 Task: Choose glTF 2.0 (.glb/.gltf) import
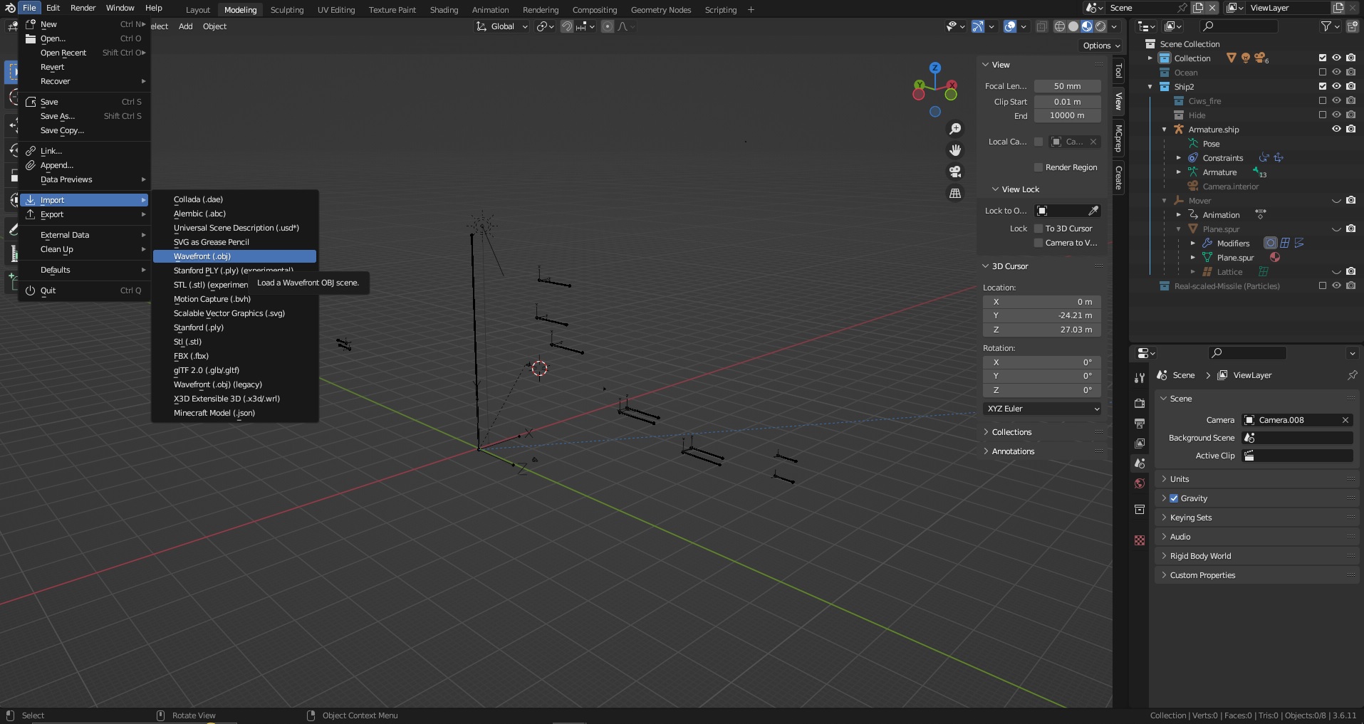(234, 370)
